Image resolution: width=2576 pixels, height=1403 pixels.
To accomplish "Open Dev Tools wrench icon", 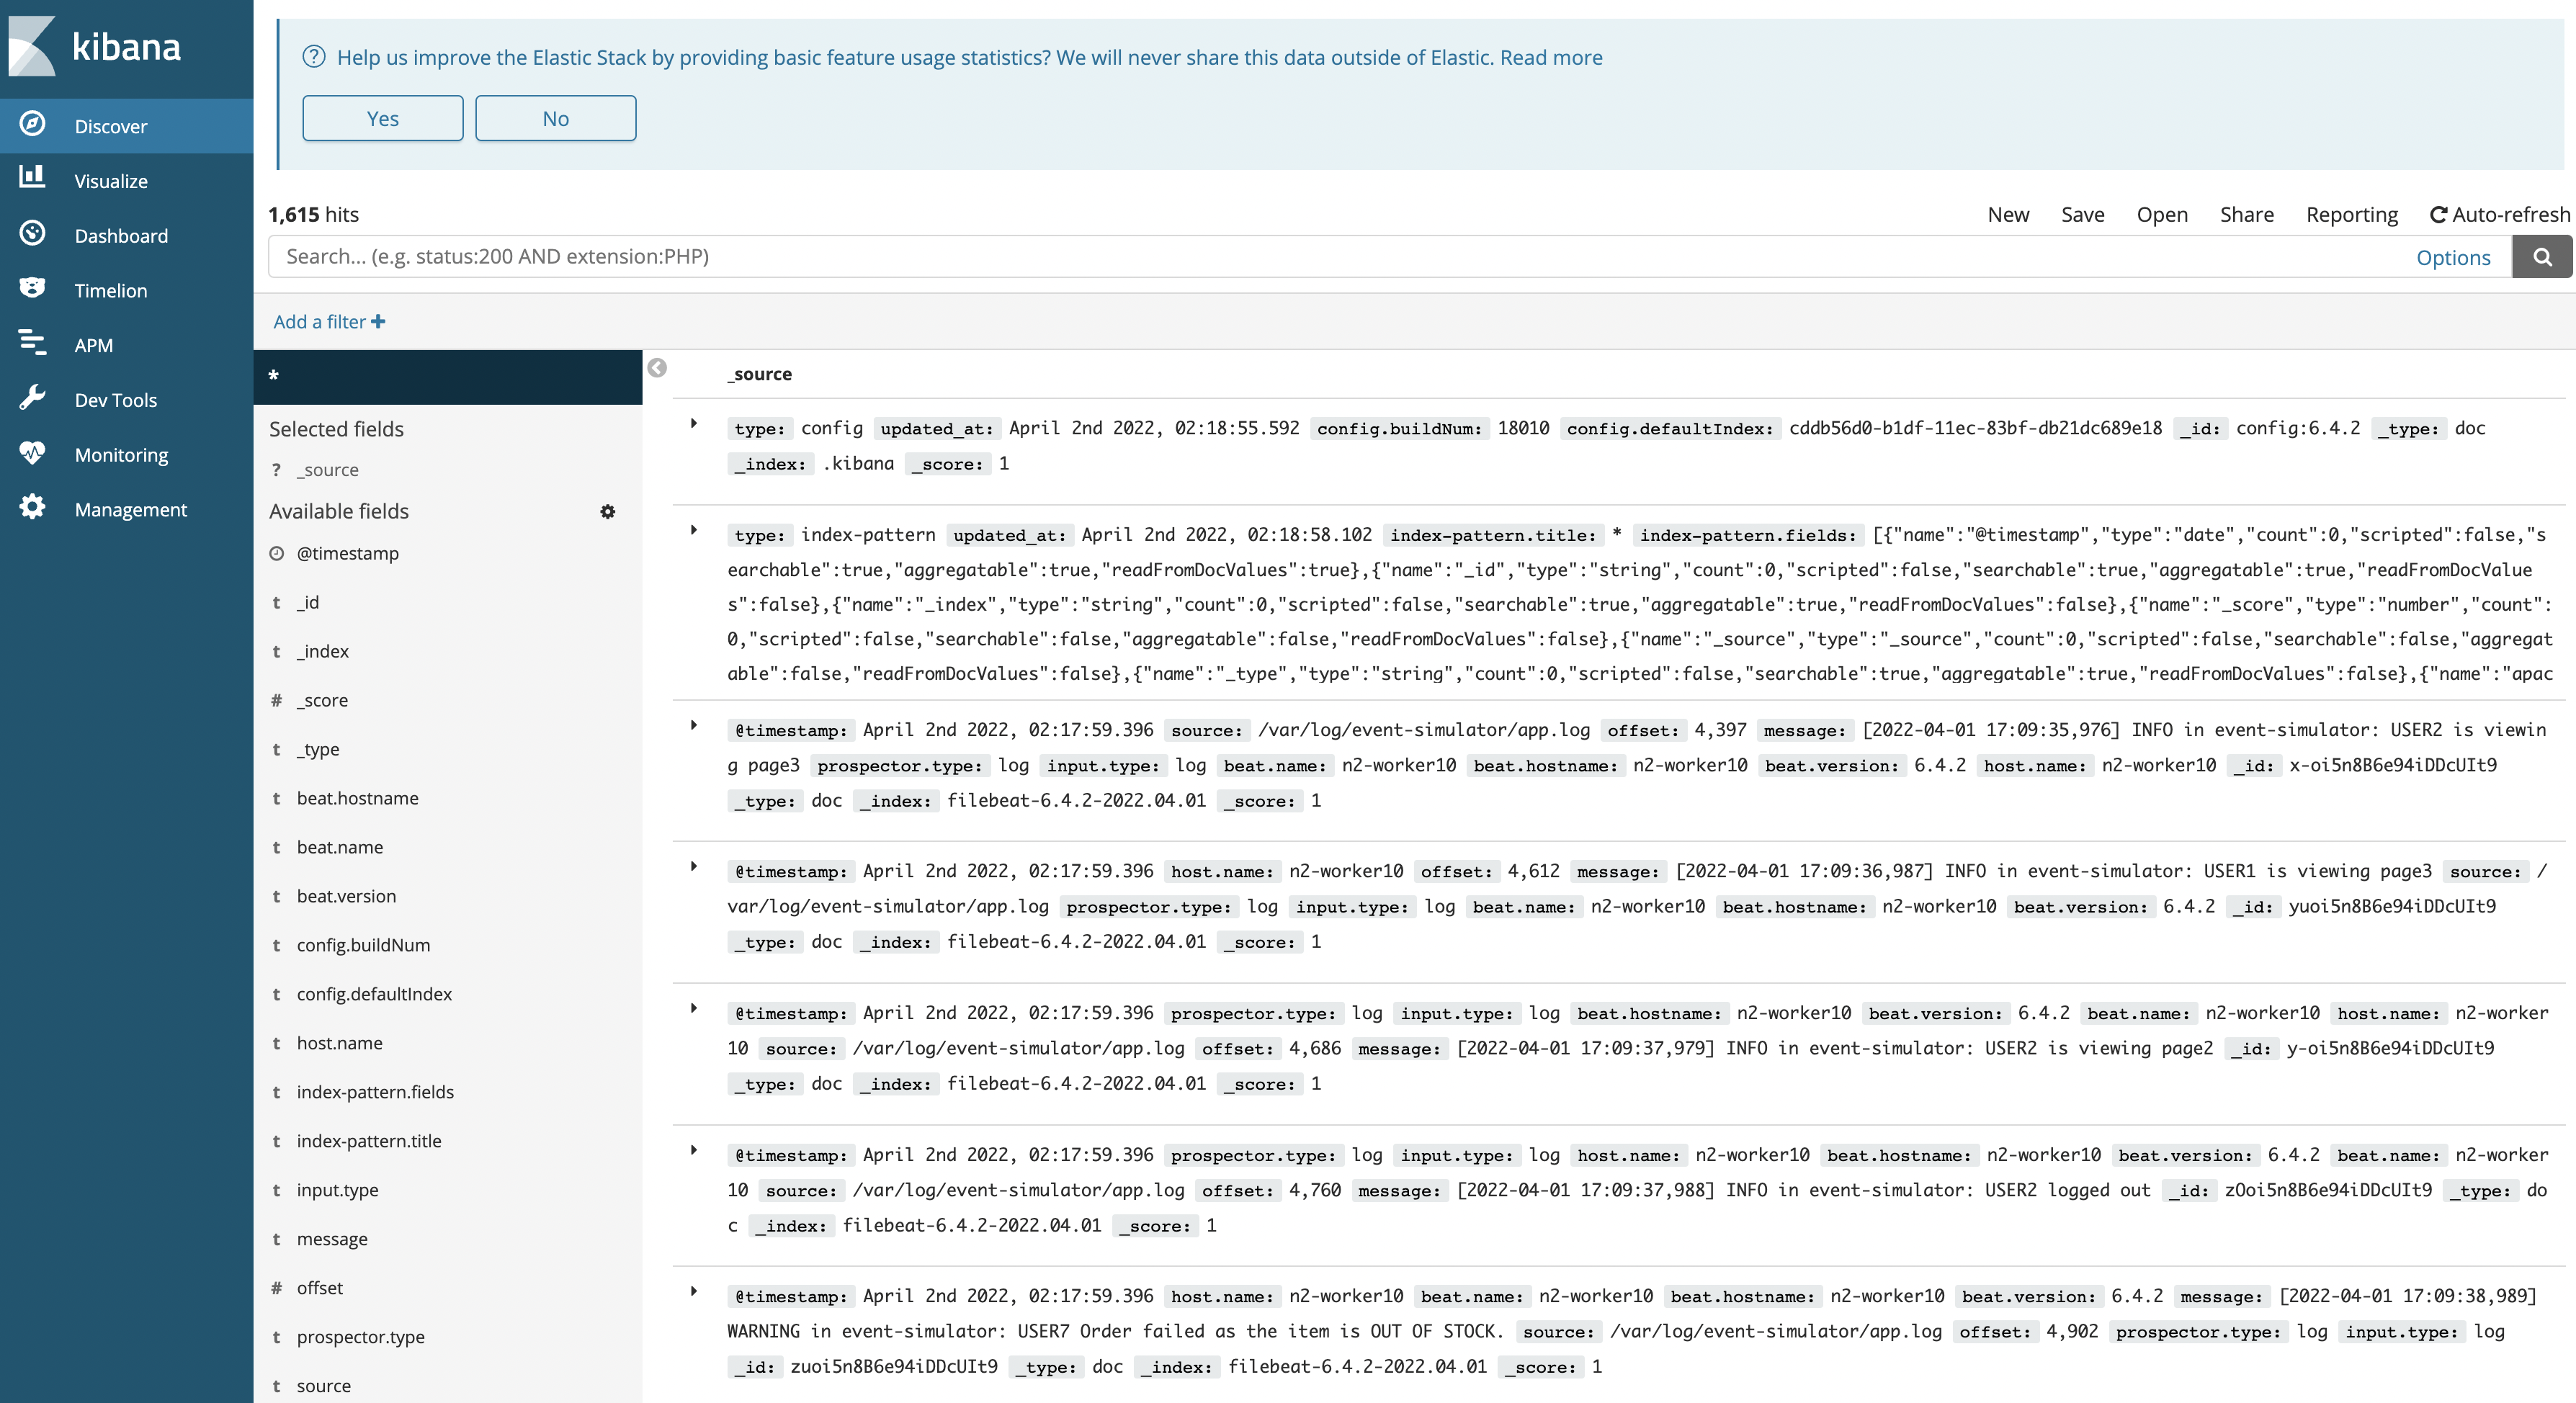I will 32,398.
